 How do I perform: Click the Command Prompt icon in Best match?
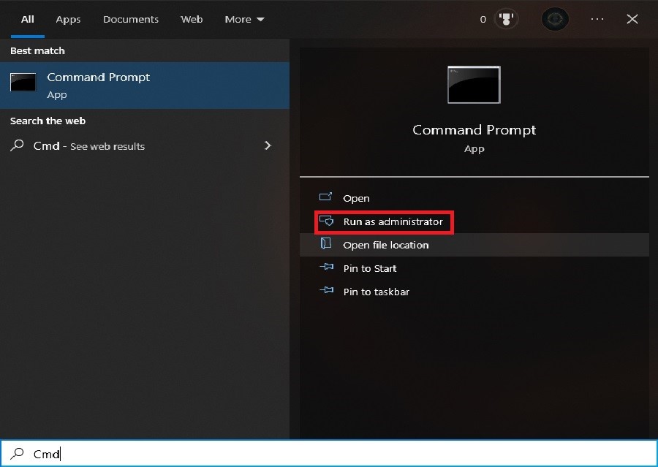[x=23, y=83]
